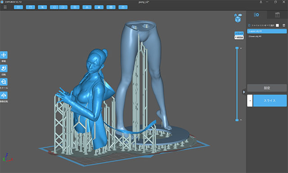The width and height of the screenshot is (288, 173).
Task: Click the down chevron above layer slider
Action: [x=241, y=48]
